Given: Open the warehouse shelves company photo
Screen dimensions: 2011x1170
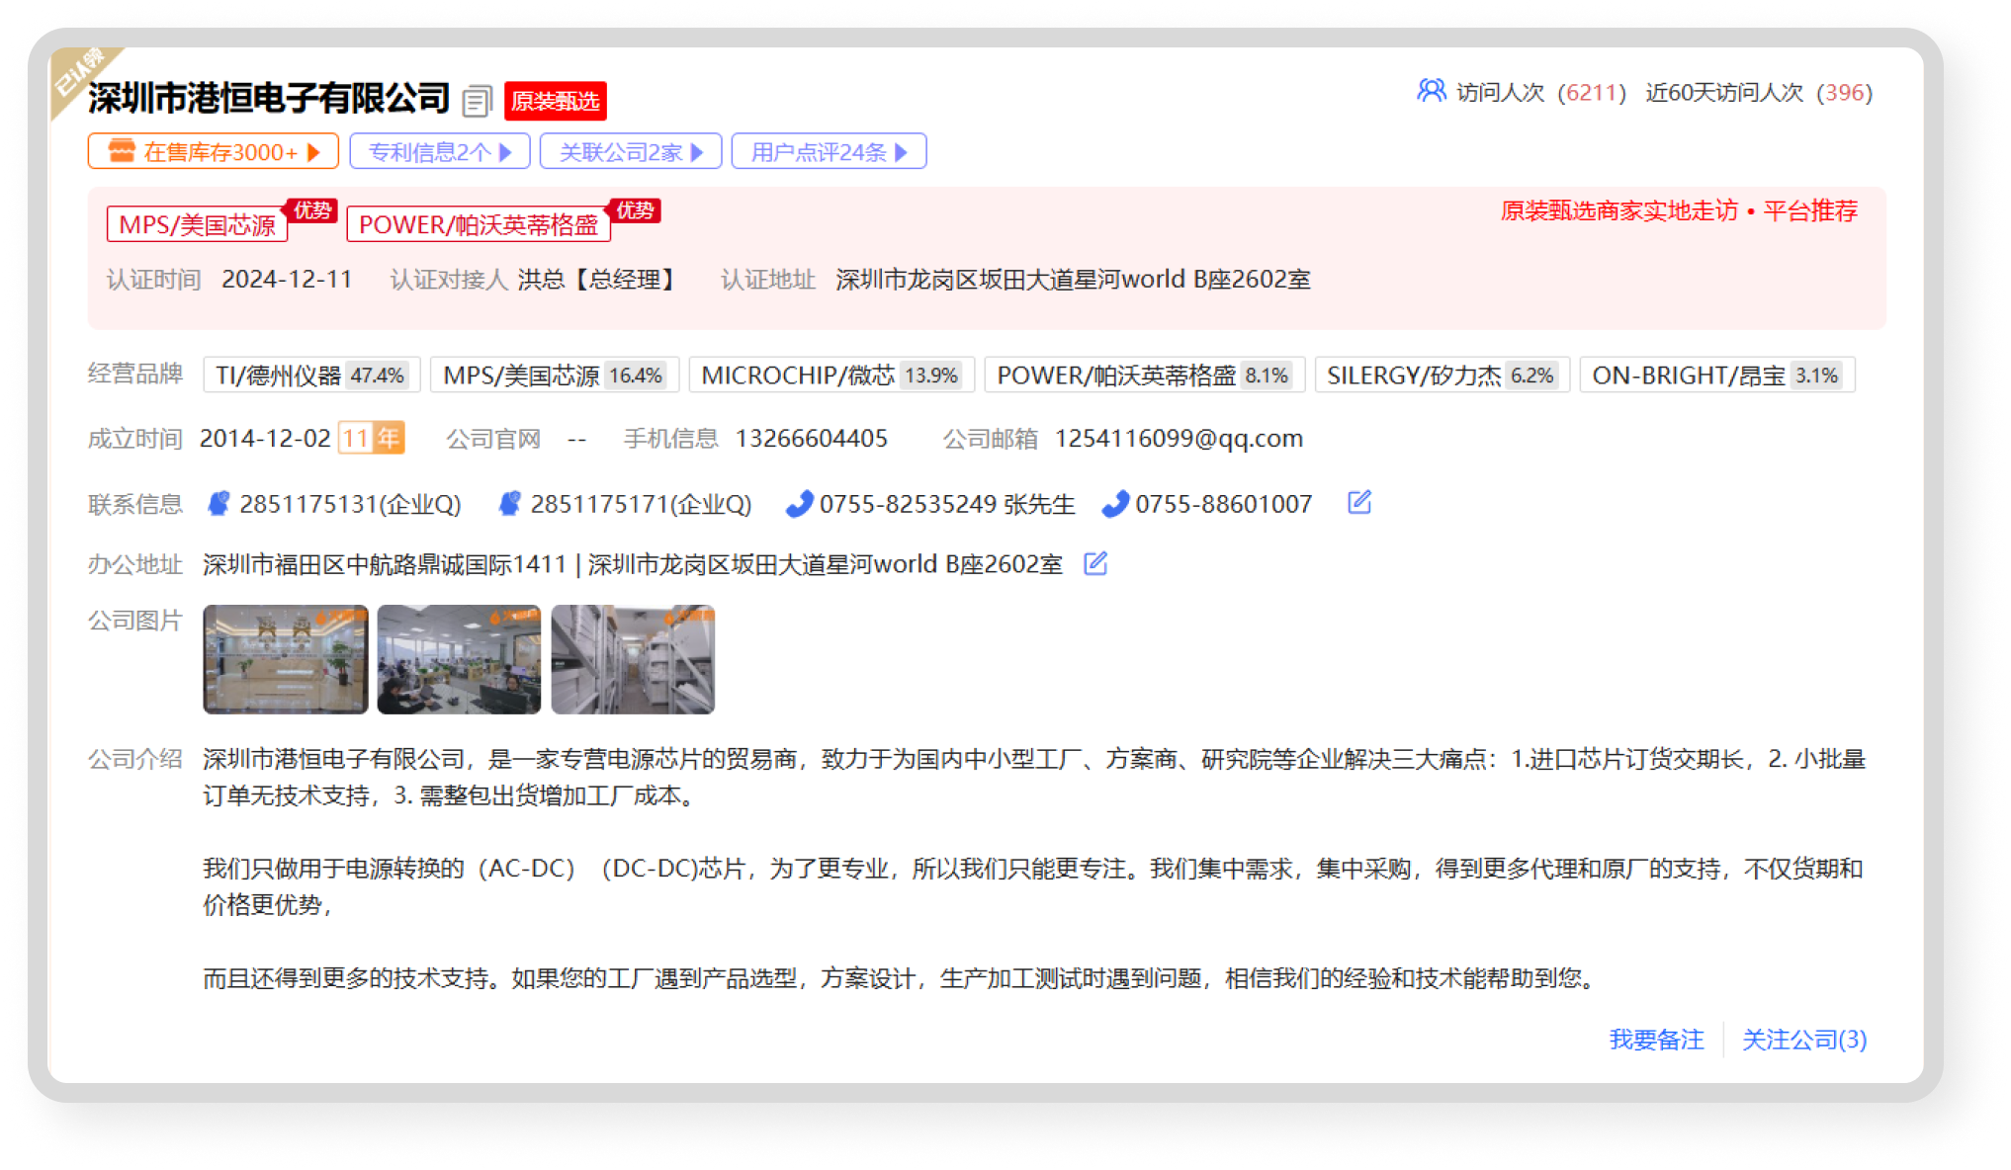Looking at the screenshot, I should click(633, 659).
